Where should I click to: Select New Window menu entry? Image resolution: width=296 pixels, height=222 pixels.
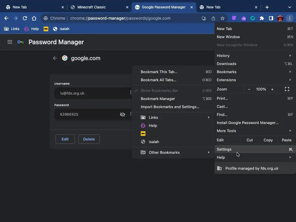coord(255,37)
